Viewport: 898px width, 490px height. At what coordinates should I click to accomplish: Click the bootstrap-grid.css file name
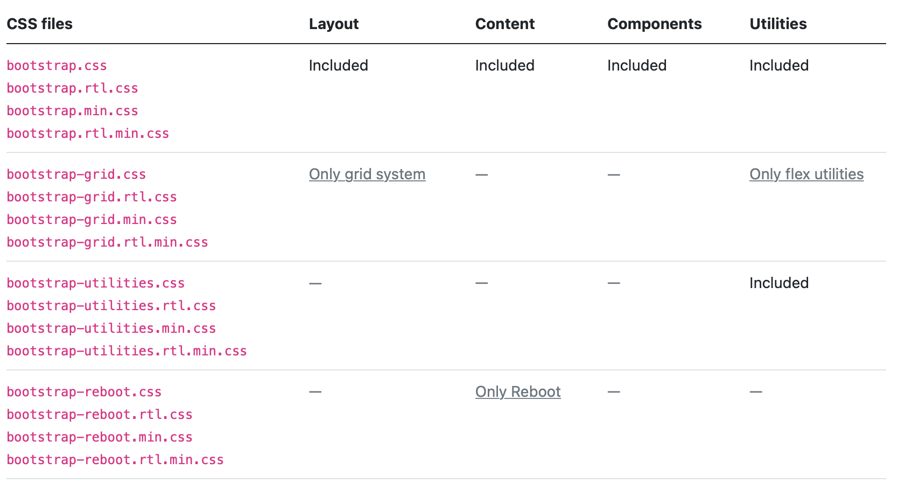click(76, 174)
